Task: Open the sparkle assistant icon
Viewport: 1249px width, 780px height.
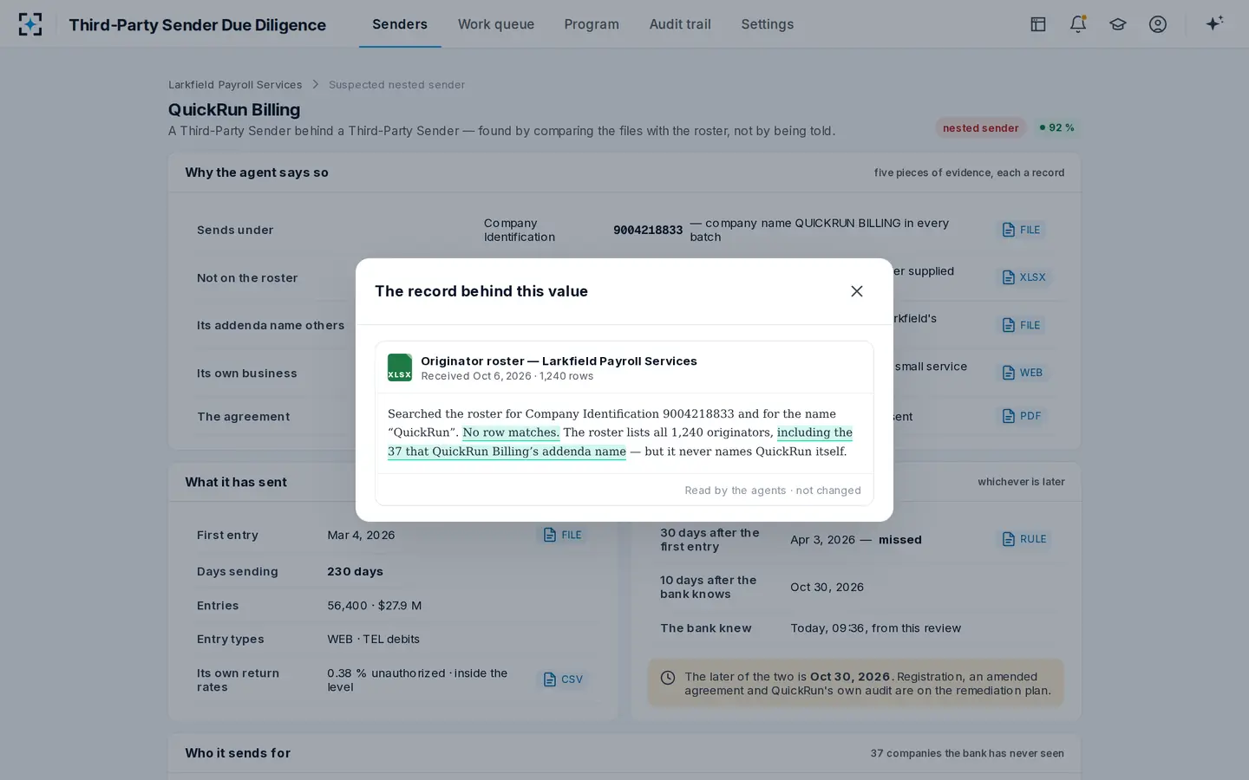Action: 1214,23
